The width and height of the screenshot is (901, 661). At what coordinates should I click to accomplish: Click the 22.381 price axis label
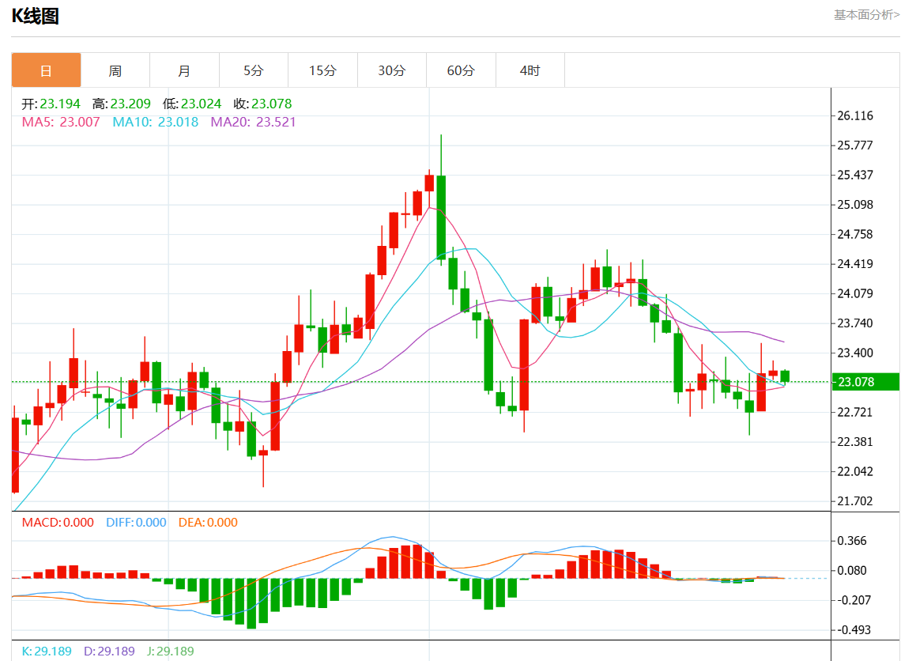tap(855, 442)
